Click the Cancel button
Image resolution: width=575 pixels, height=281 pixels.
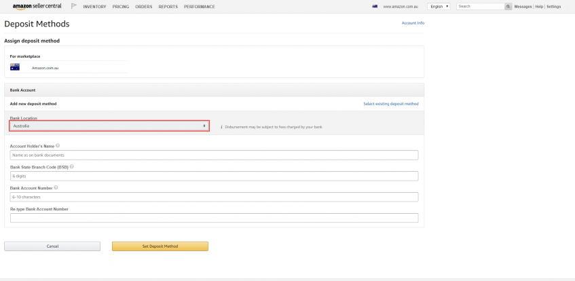[52, 246]
